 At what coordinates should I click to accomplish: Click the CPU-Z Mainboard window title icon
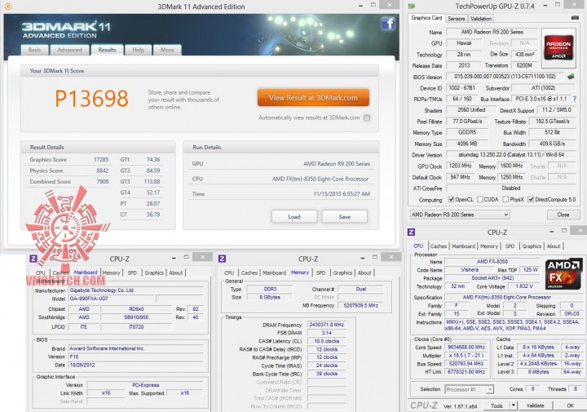(x=33, y=259)
